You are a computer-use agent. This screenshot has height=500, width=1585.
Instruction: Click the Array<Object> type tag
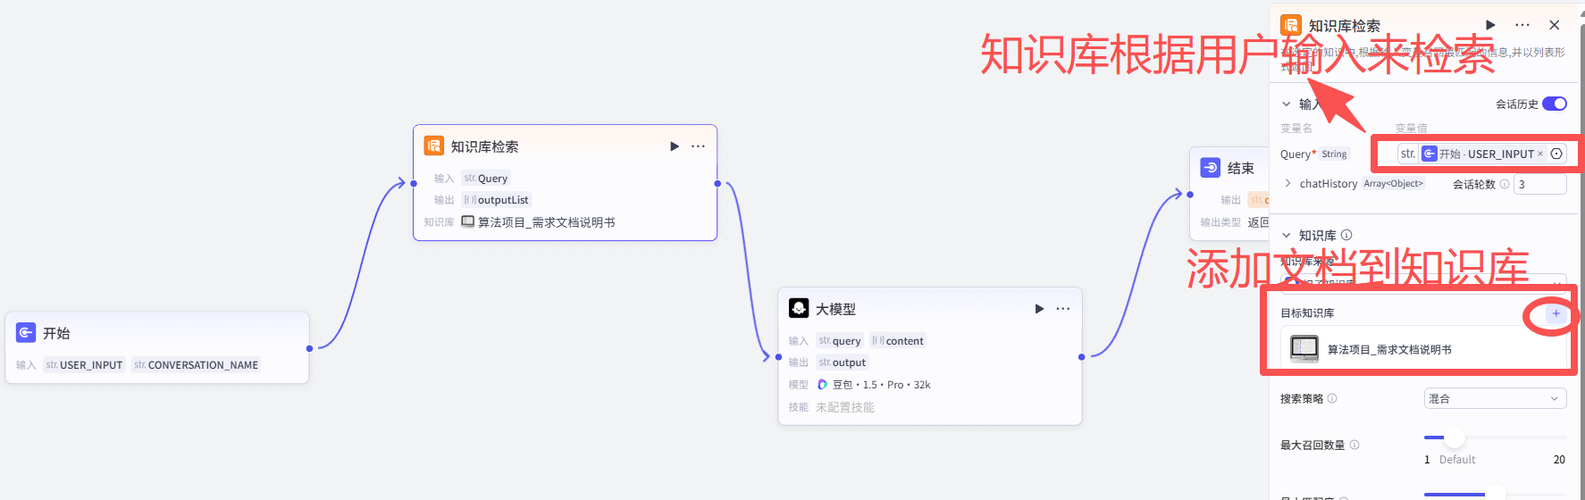[1394, 183]
